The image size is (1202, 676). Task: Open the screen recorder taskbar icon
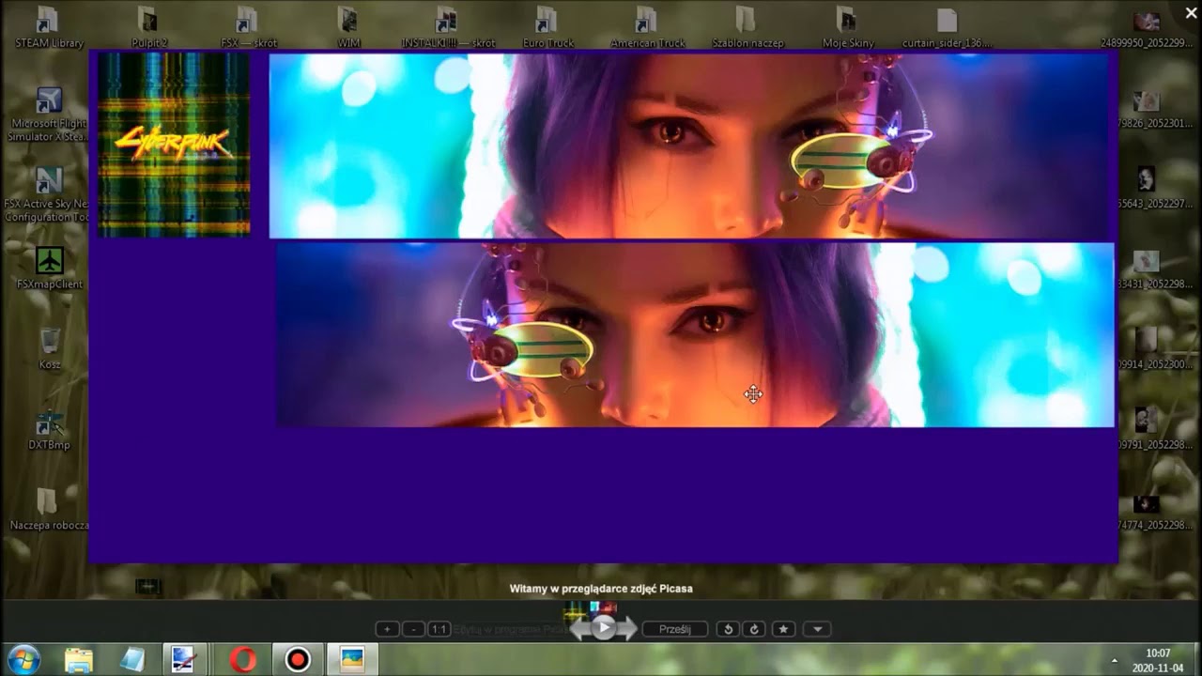(298, 659)
